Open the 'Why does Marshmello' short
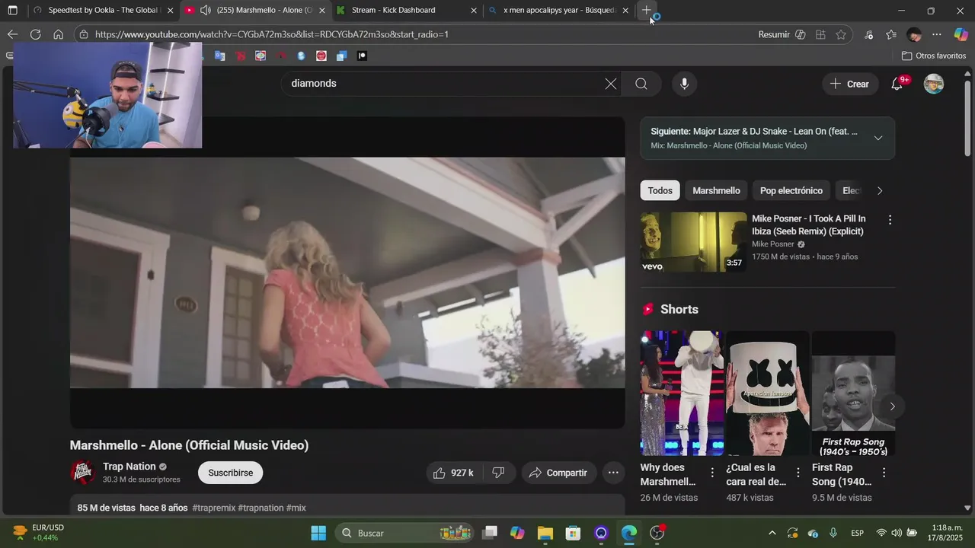This screenshot has width=975, height=548. click(682, 393)
